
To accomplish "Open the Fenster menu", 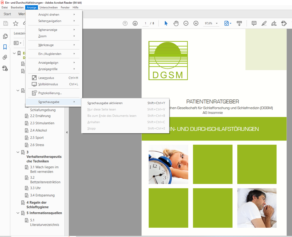I will [65, 7].
